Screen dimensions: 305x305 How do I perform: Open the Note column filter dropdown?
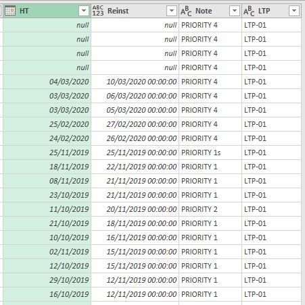[235, 11]
